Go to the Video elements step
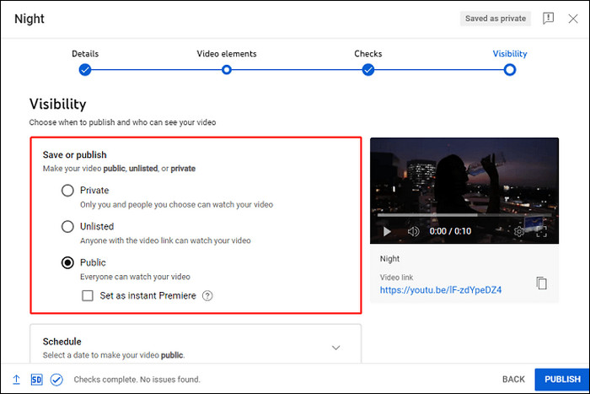 227,53
